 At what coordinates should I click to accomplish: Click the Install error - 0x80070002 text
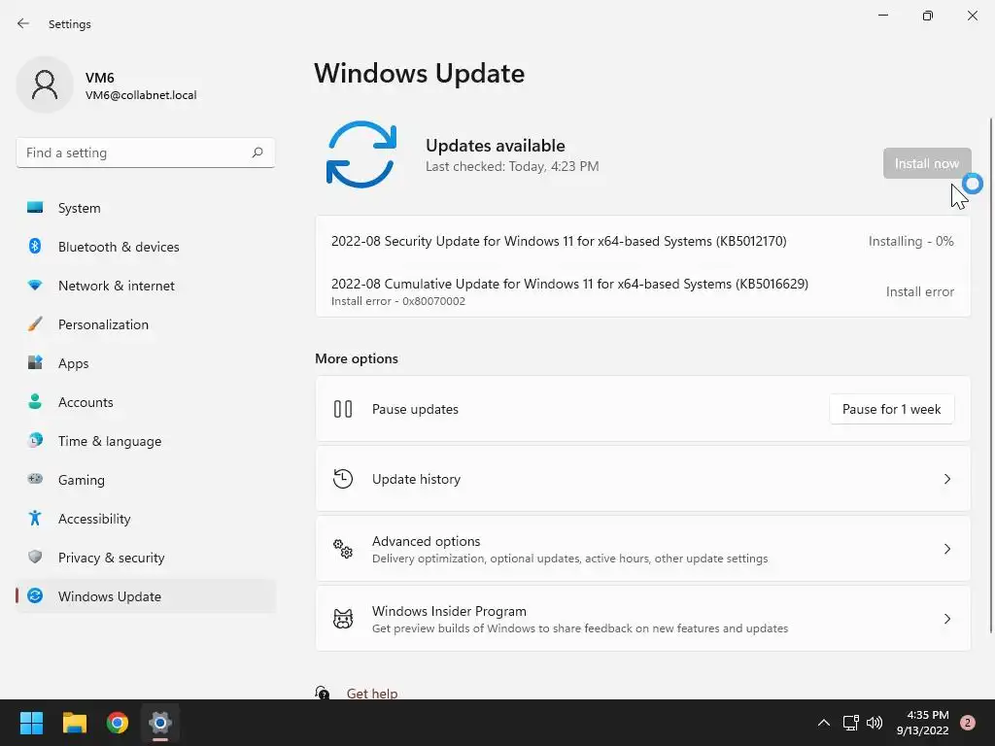(397, 301)
